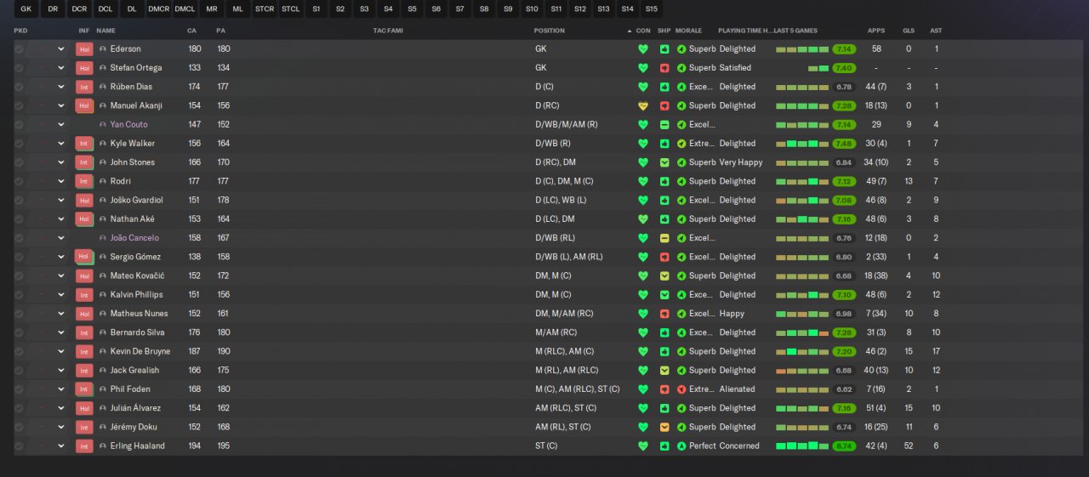Click Joško Gvardiol's Hol info badge
The image size is (1089, 477).
click(84, 201)
